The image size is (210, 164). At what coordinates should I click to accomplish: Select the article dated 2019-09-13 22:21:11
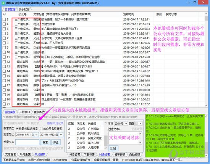[103, 33]
